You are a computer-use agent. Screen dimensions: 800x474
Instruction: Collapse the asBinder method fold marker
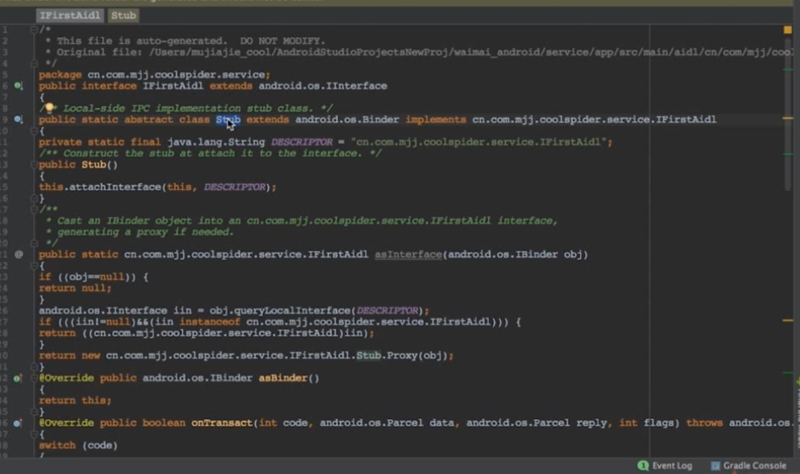click(x=34, y=378)
